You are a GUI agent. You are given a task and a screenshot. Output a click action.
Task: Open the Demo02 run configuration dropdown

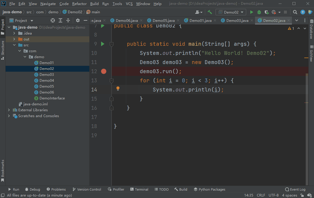coord(231,12)
